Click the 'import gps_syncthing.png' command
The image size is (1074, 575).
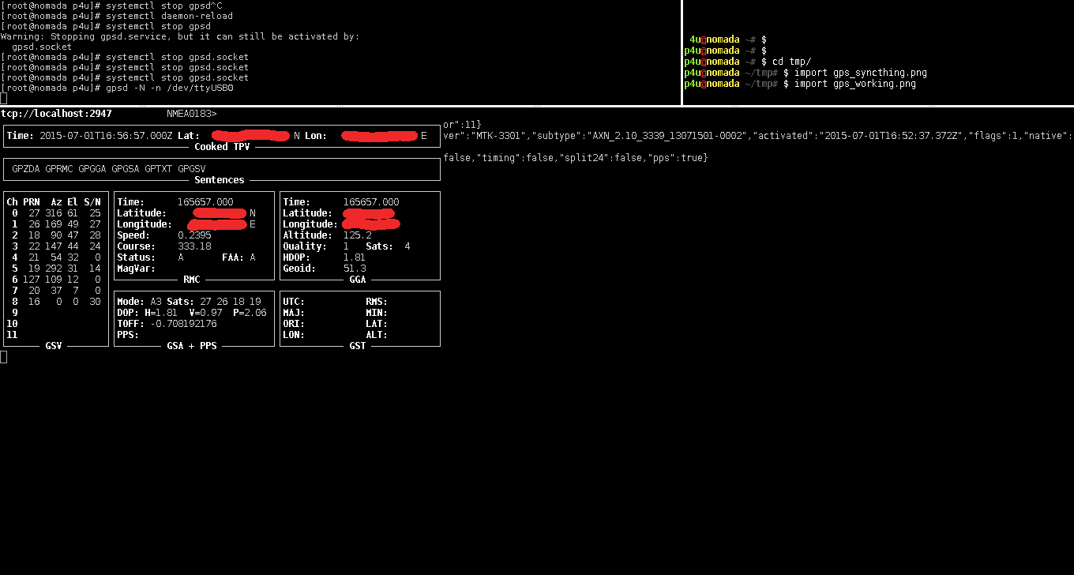[861, 73]
